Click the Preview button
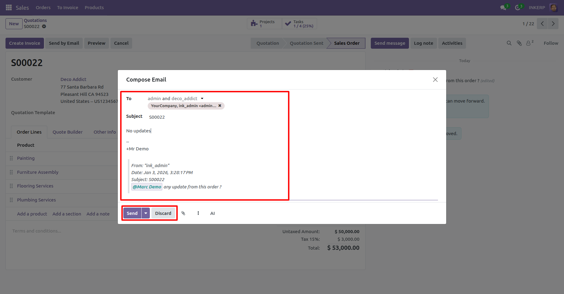Viewport: 564px width, 294px height. point(96,43)
